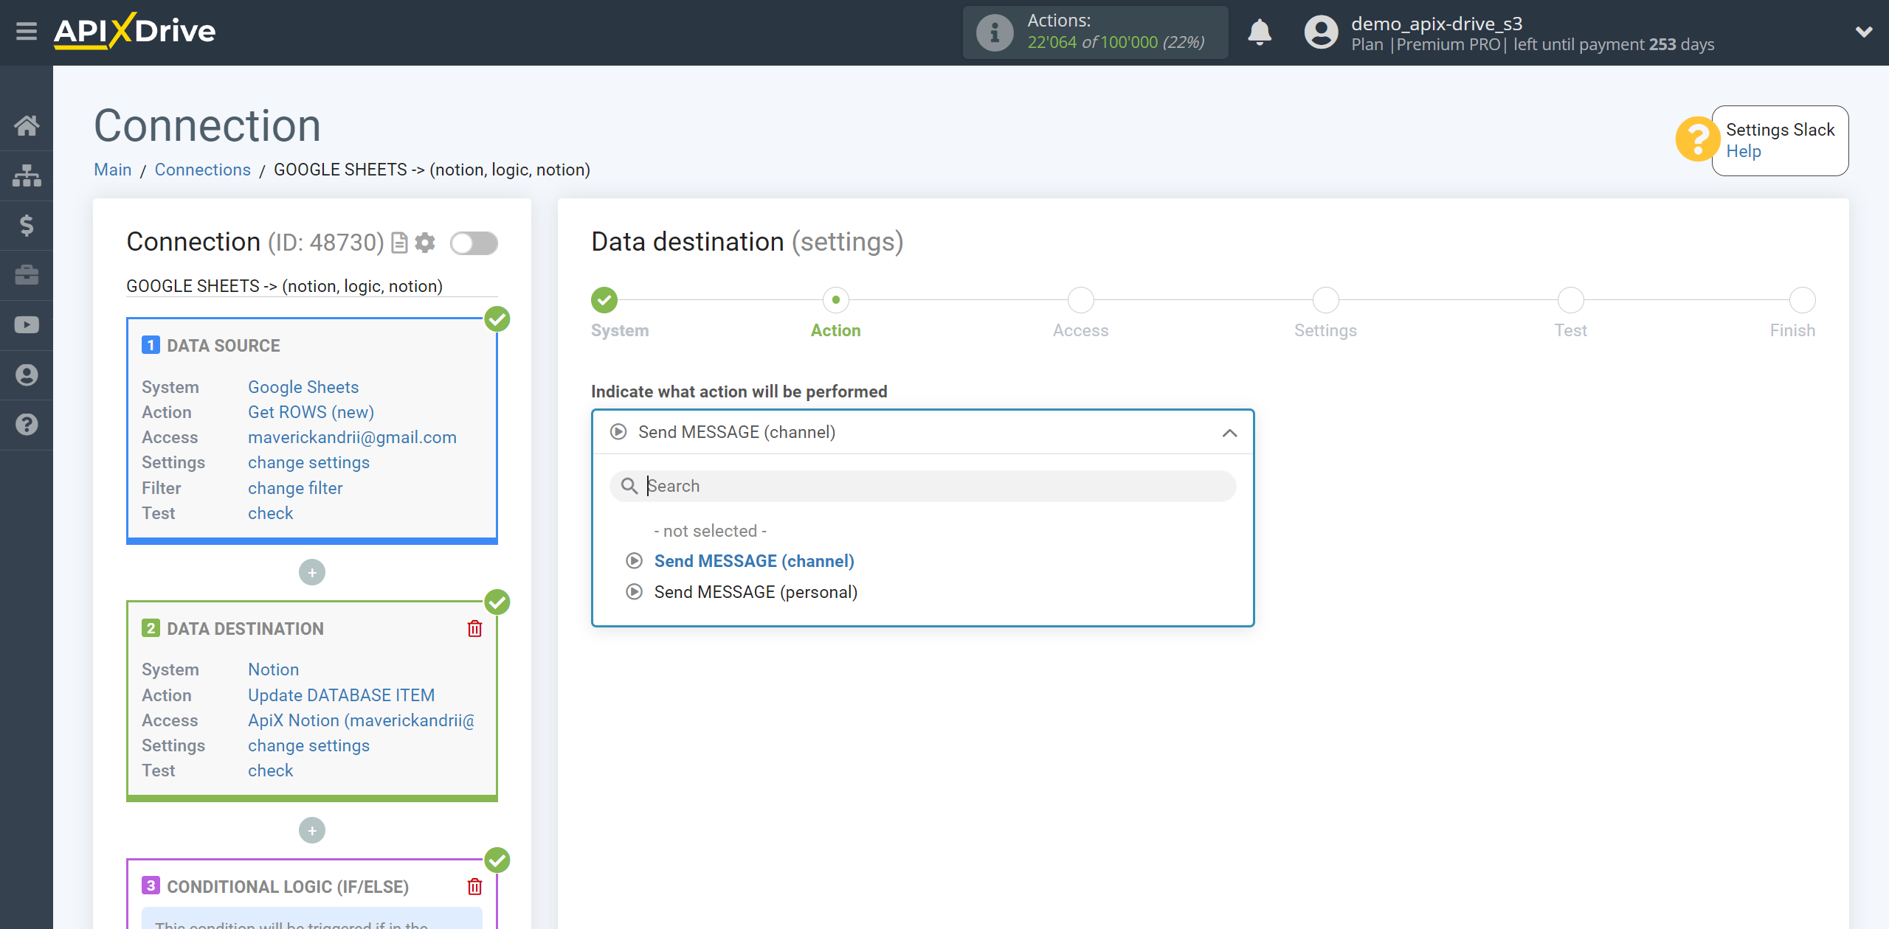Open the Slack settings Help link
The image size is (1889, 929).
(x=1743, y=151)
